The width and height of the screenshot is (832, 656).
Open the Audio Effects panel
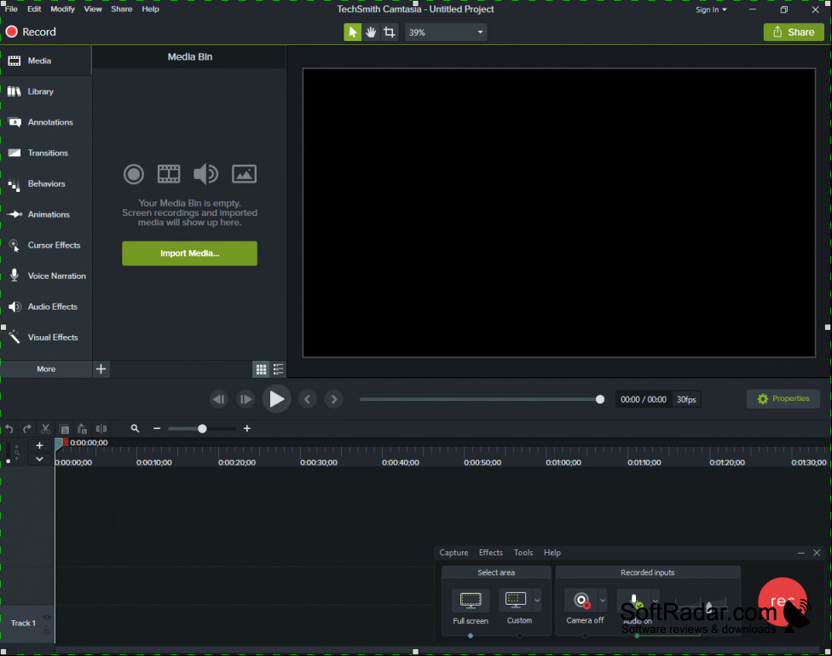(46, 307)
